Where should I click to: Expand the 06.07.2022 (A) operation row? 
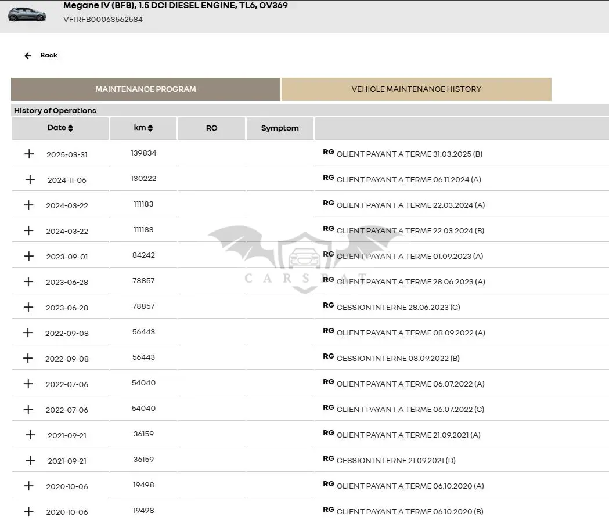coord(28,384)
